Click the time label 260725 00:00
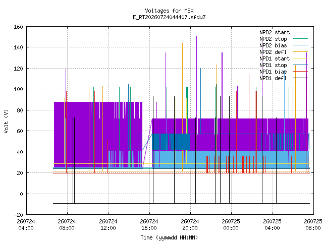 click(x=231, y=225)
